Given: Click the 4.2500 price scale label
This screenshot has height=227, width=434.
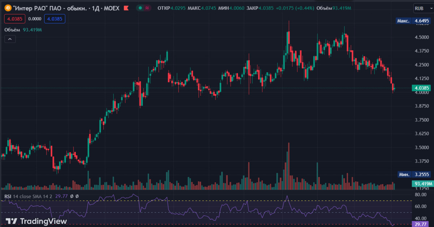Looking at the screenshot, I should coord(422,65).
